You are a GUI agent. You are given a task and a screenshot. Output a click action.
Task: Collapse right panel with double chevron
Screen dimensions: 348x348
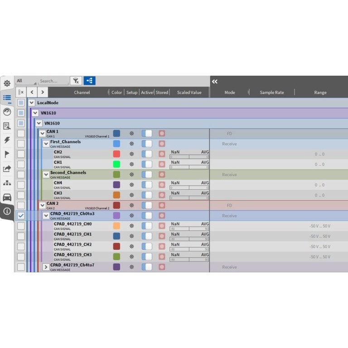click(215, 82)
